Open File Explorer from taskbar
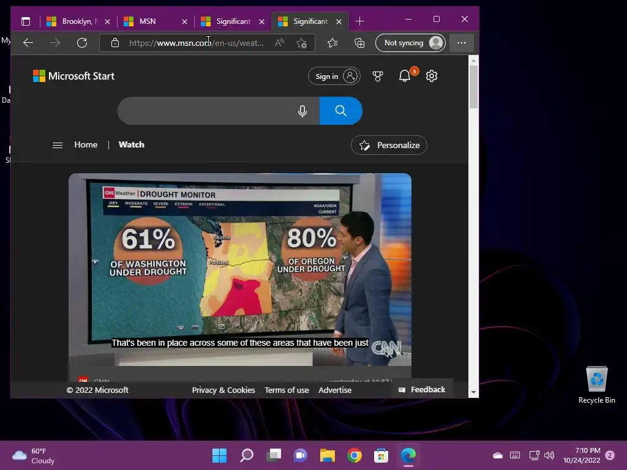The width and height of the screenshot is (627, 470). (327, 455)
